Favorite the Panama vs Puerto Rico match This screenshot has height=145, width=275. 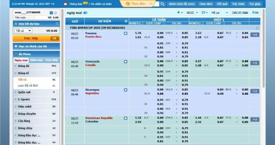point(125,34)
